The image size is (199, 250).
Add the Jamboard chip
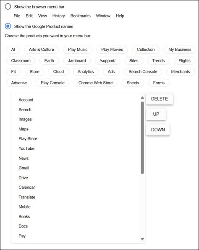[x=77, y=60]
